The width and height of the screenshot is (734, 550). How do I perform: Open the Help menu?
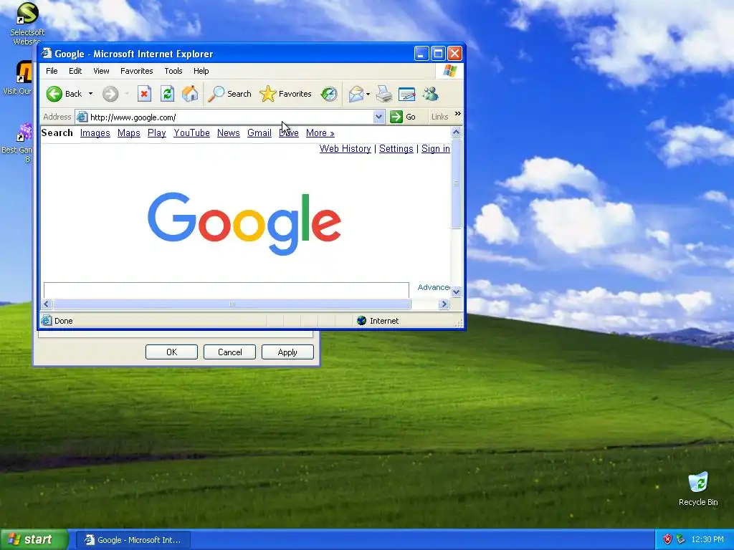[201, 71]
